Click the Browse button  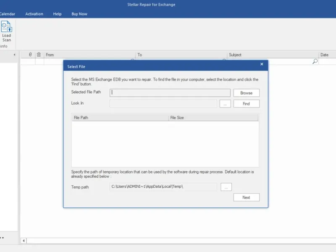coord(247,93)
